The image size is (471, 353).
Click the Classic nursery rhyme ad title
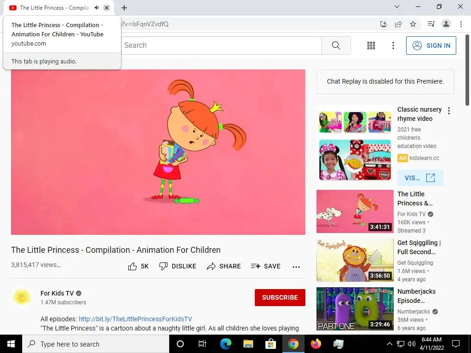(419, 114)
